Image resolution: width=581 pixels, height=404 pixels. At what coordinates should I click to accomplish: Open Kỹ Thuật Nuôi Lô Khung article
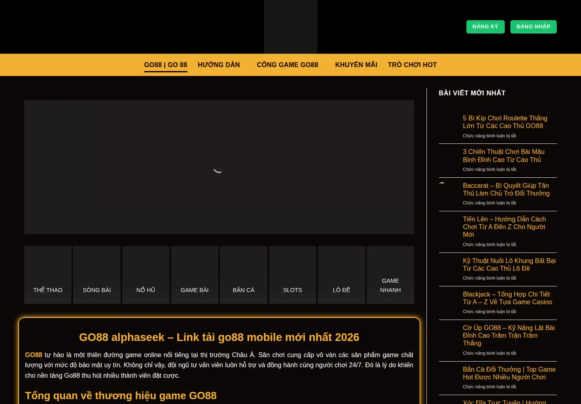click(x=509, y=265)
